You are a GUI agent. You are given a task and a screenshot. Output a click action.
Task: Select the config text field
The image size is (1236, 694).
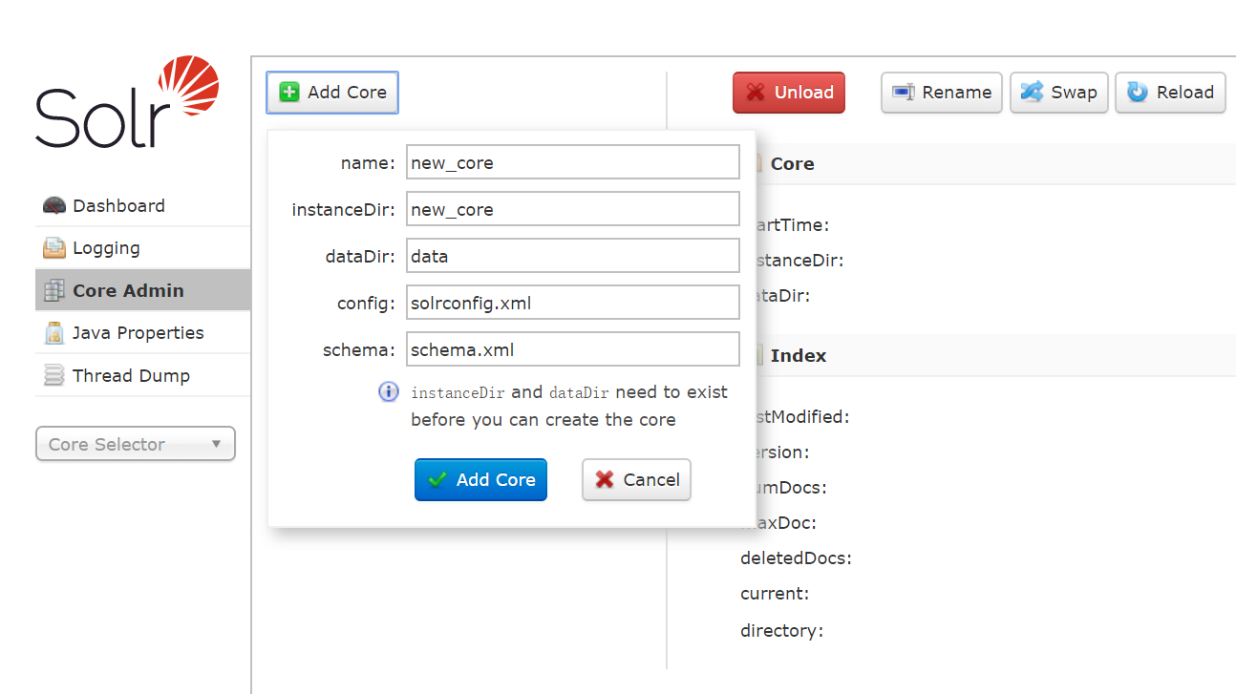click(x=572, y=303)
